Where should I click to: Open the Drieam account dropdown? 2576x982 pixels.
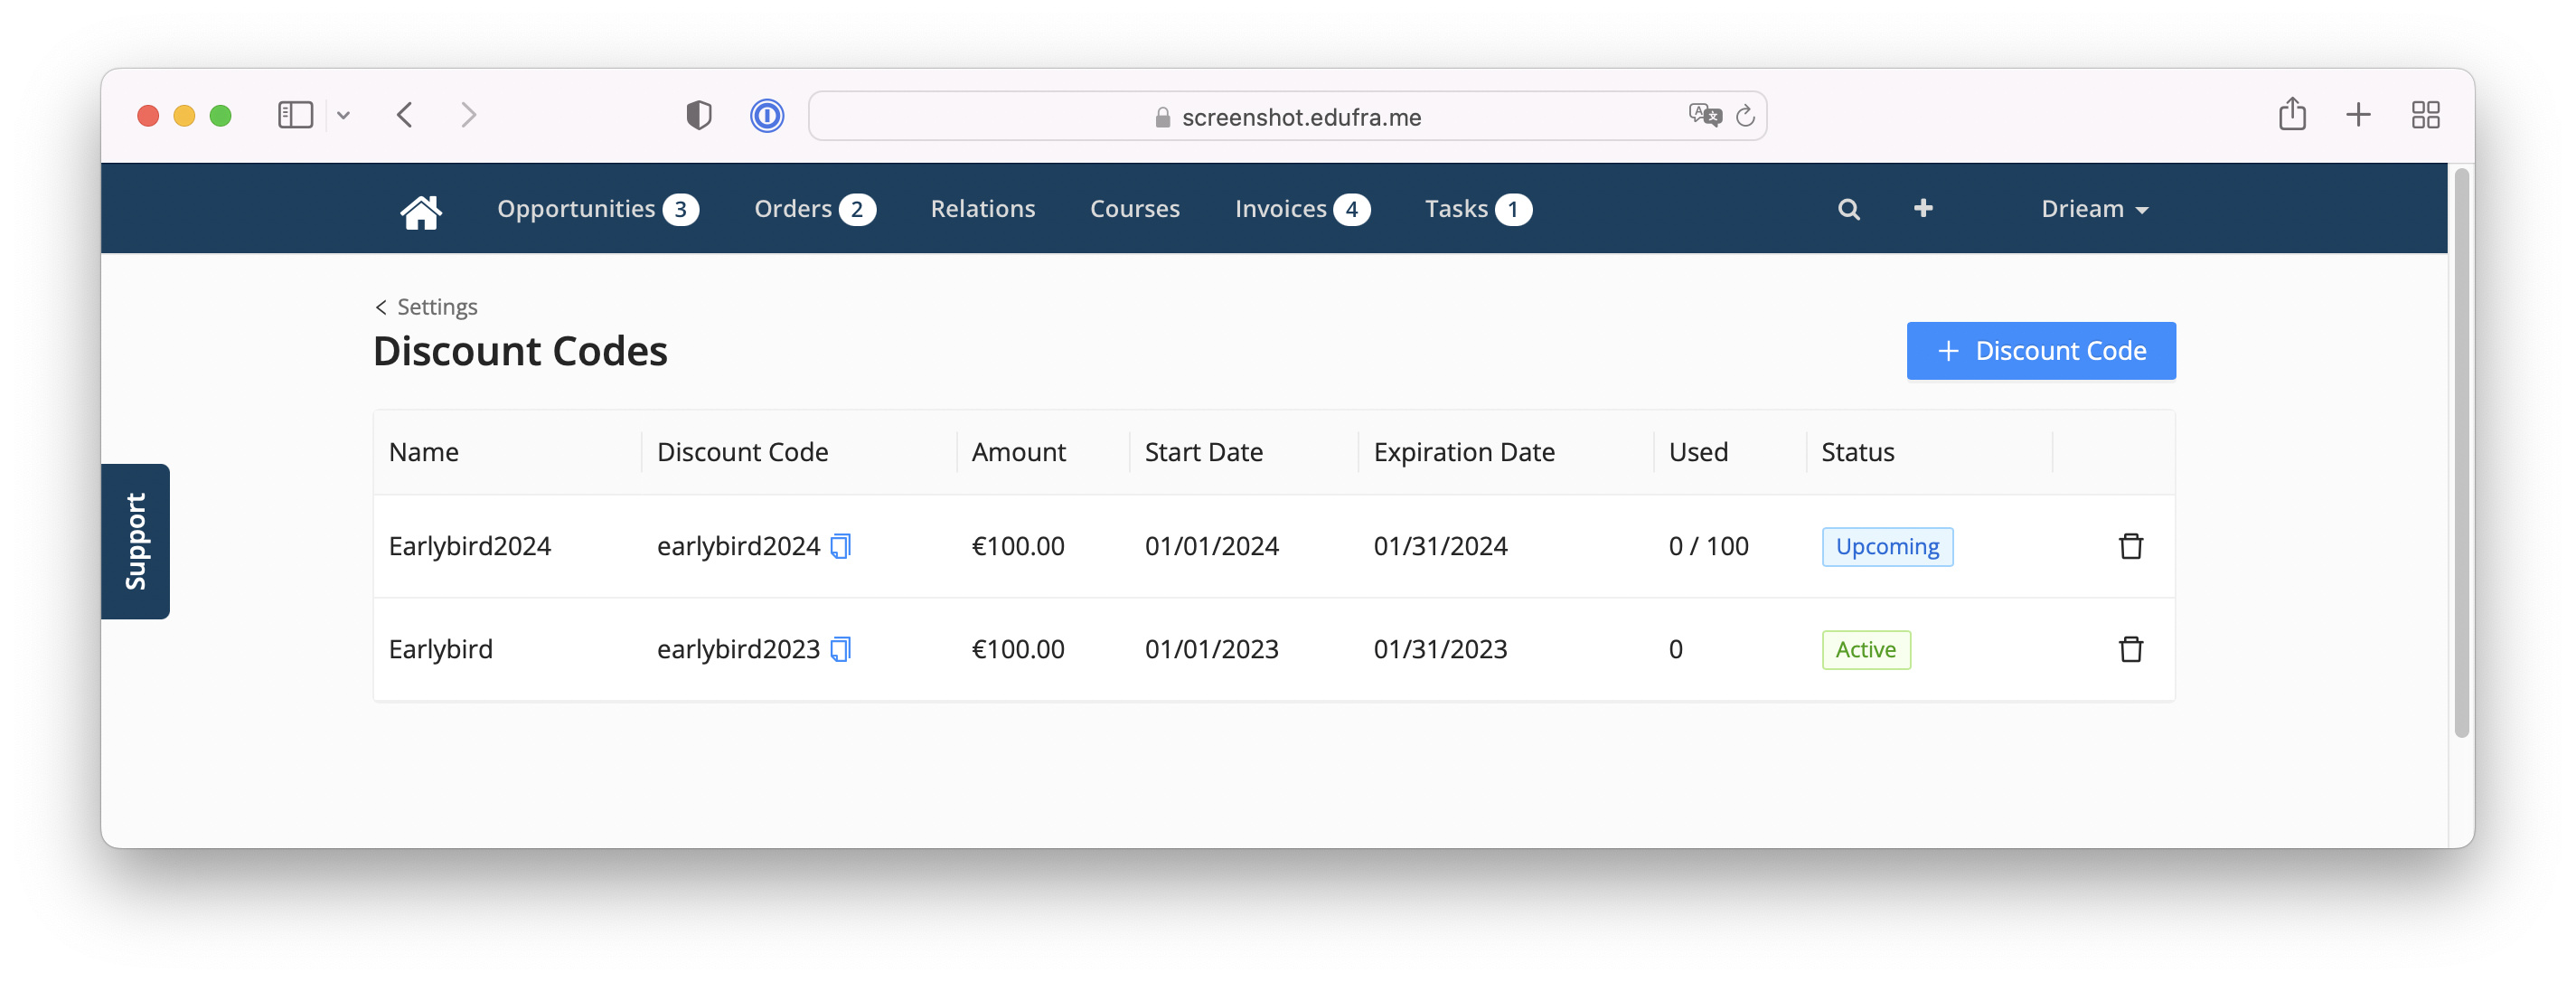[x=2094, y=208]
